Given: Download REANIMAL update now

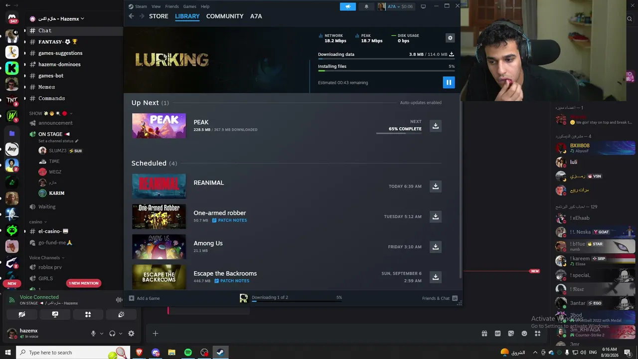Looking at the screenshot, I should point(436,186).
